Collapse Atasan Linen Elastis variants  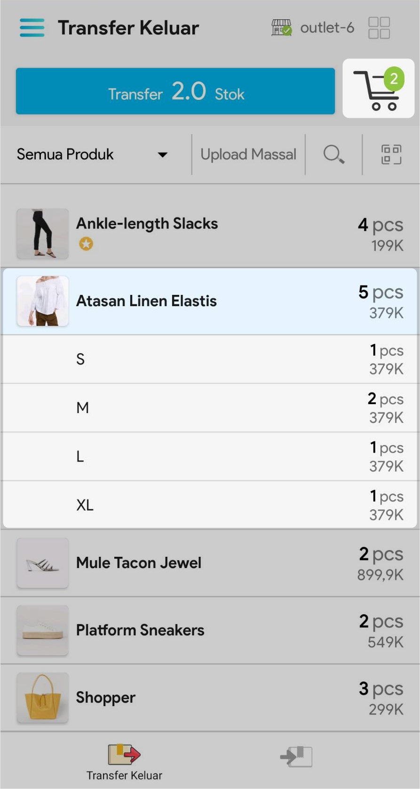pyautogui.click(x=210, y=301)
